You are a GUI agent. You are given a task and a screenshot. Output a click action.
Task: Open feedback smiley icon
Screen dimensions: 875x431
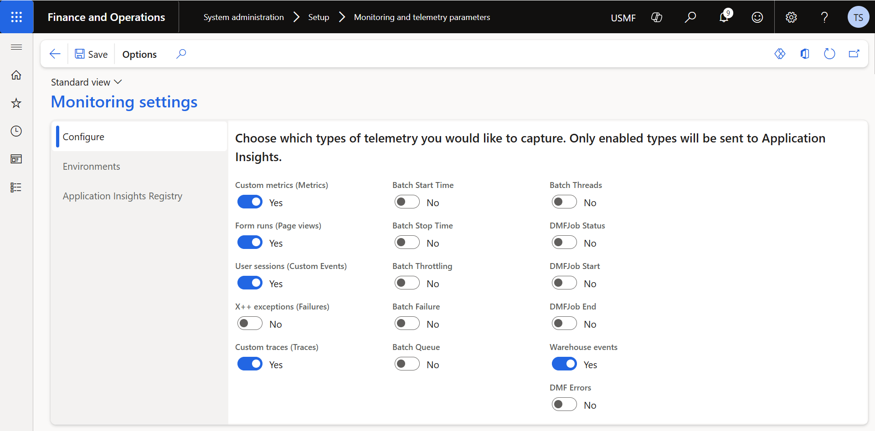[x=757, y=17]
